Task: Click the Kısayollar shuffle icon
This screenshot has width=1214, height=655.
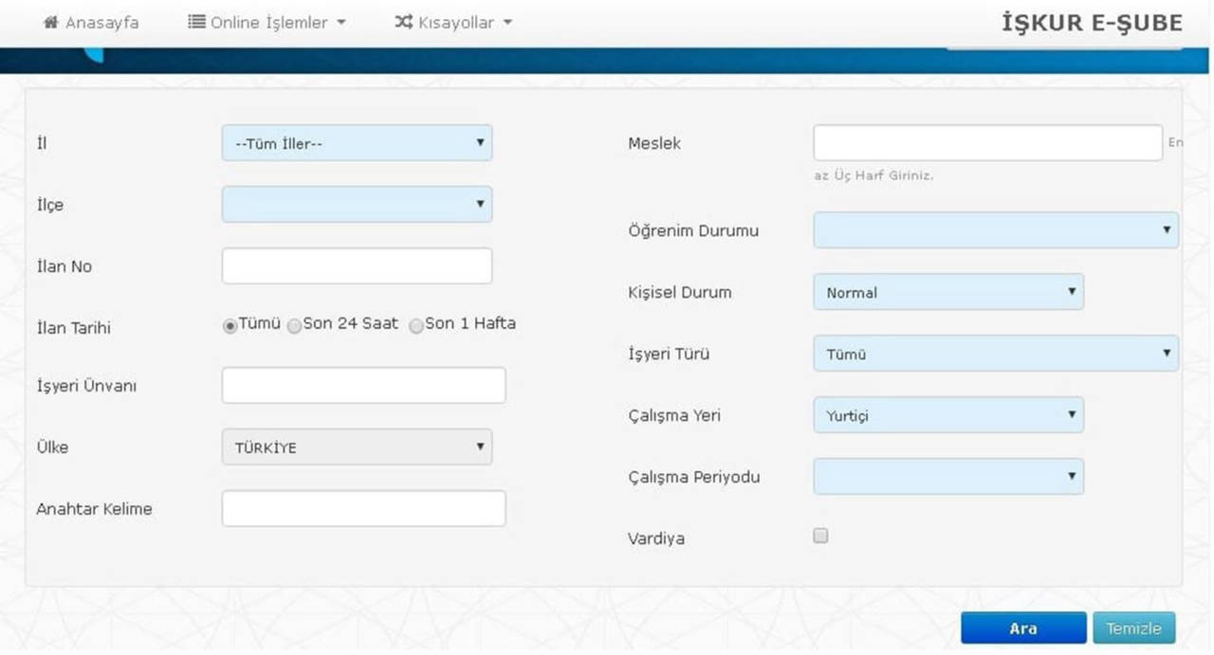Action: [403, 23]
